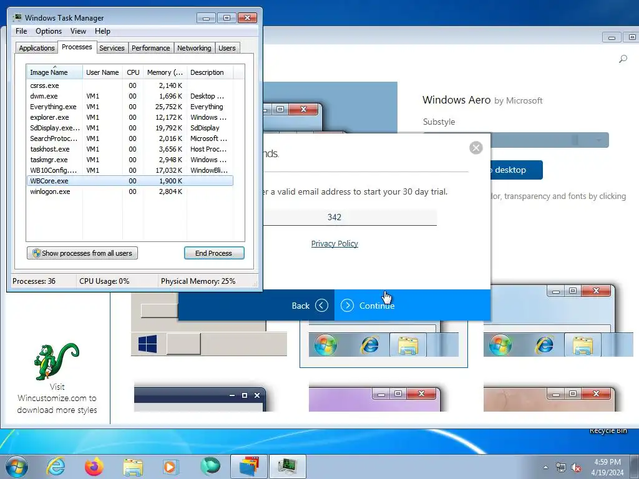Click the email input field showing 342
Viewport: 639px width, 479px height.
click(x=349, y=217)
